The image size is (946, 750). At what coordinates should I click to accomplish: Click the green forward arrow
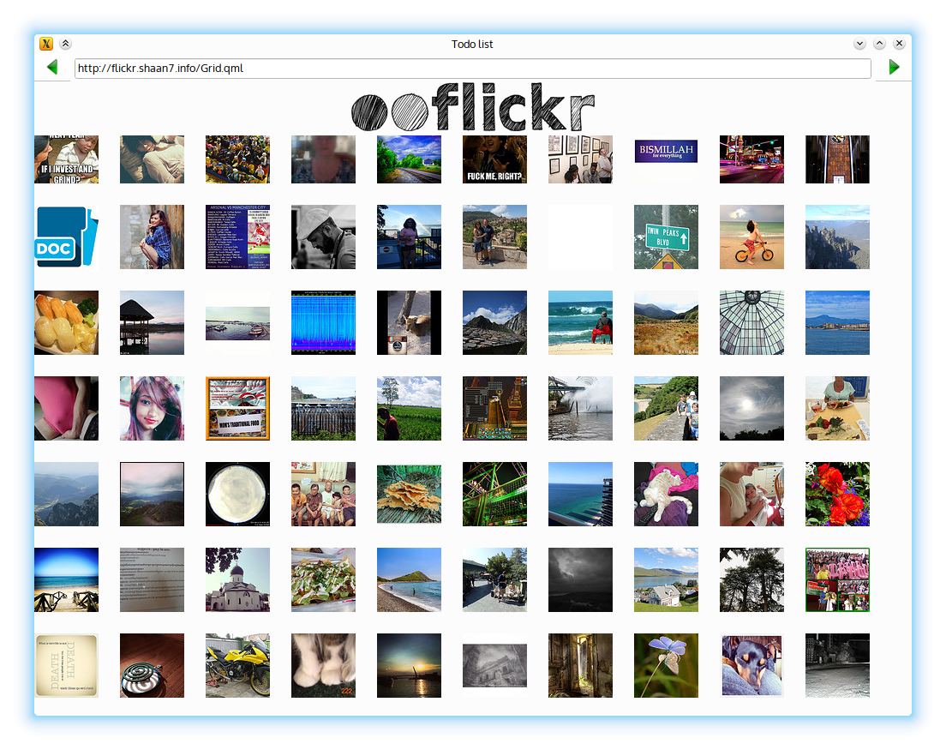tap(895, 68)
